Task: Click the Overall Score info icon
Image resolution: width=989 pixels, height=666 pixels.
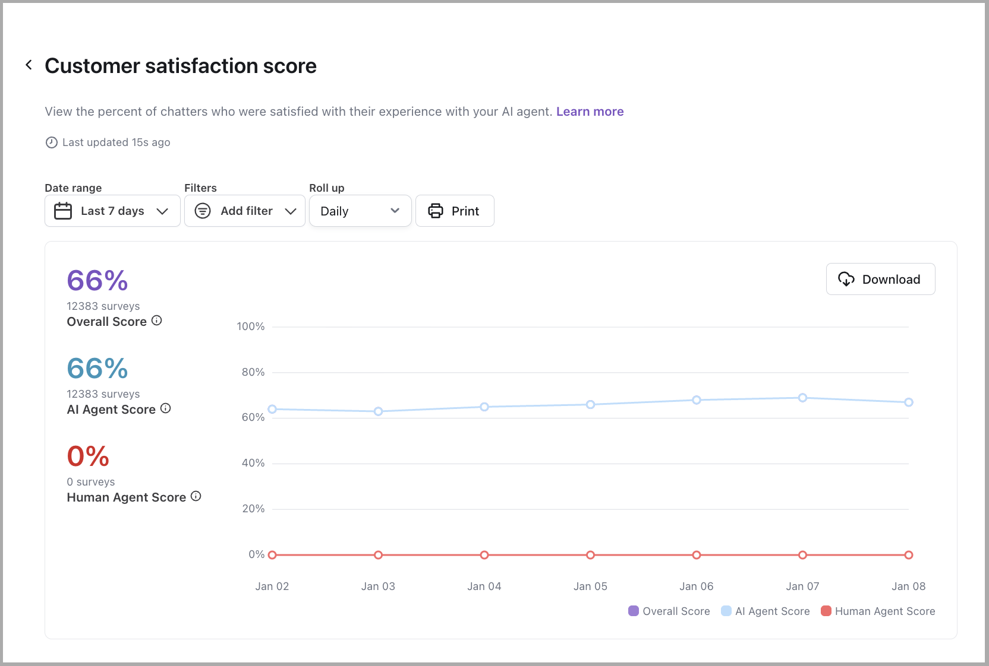Action: [x=156, y=321]
